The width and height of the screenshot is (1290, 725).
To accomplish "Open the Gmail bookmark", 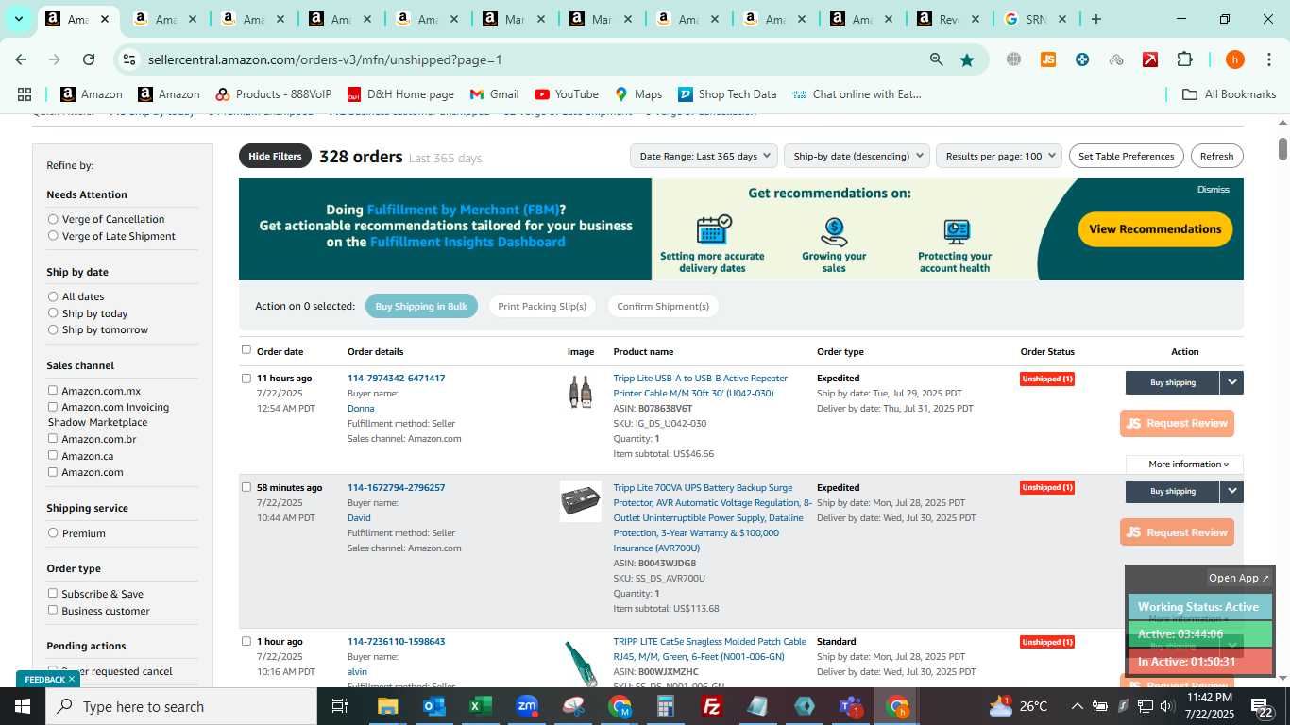I will (494, 94).
